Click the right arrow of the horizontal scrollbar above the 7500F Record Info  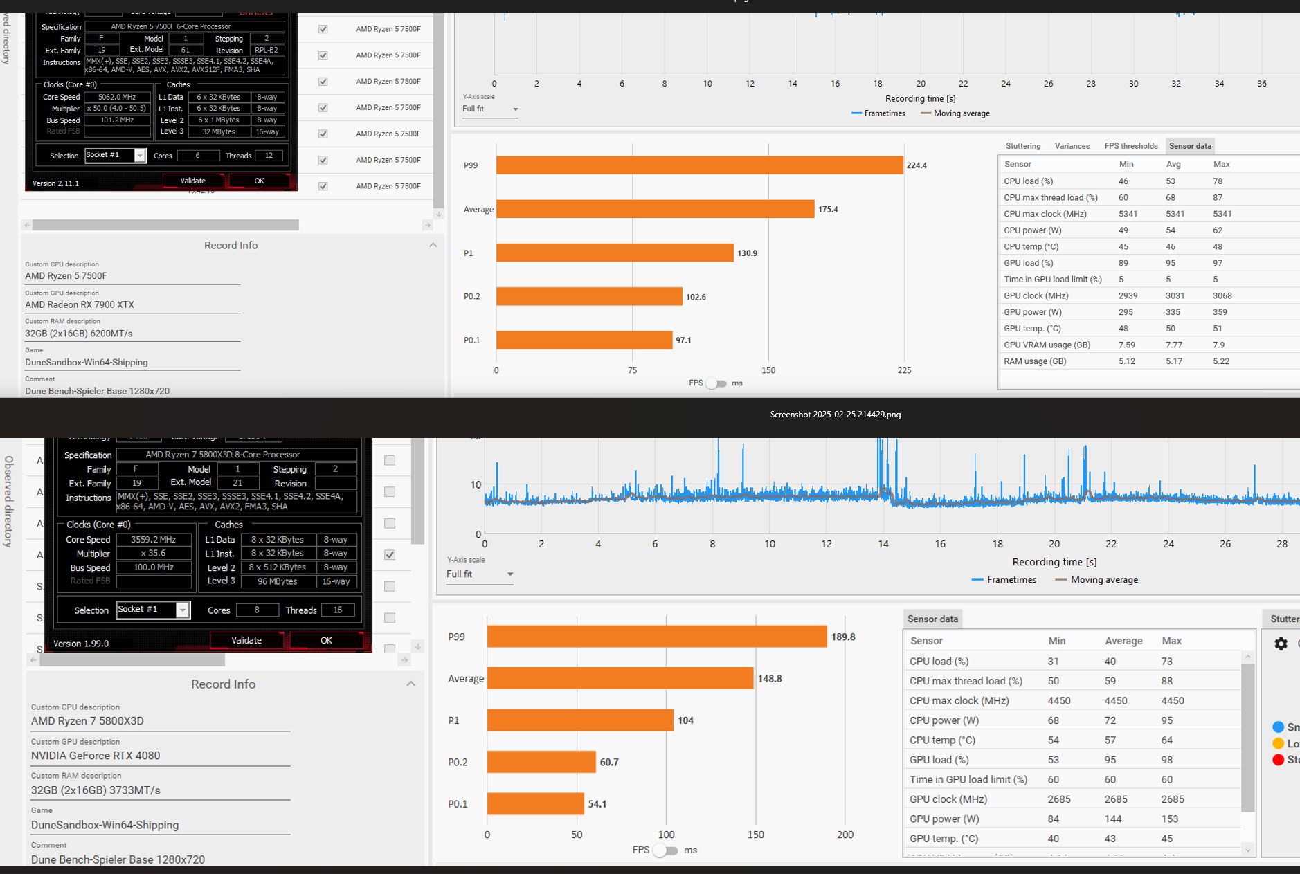[427, 225]
